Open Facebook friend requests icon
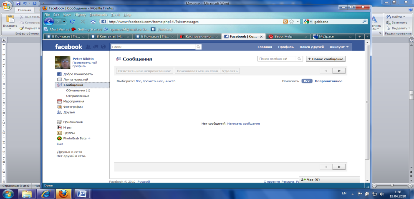This screenshot has width=414, height=199. 88,47
